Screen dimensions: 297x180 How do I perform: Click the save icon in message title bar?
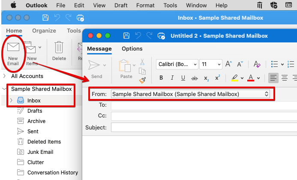(126, 36)
